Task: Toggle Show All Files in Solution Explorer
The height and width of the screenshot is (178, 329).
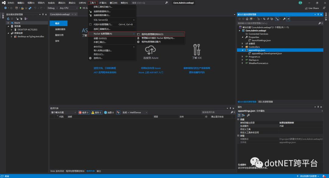Action: click(272, 19)
